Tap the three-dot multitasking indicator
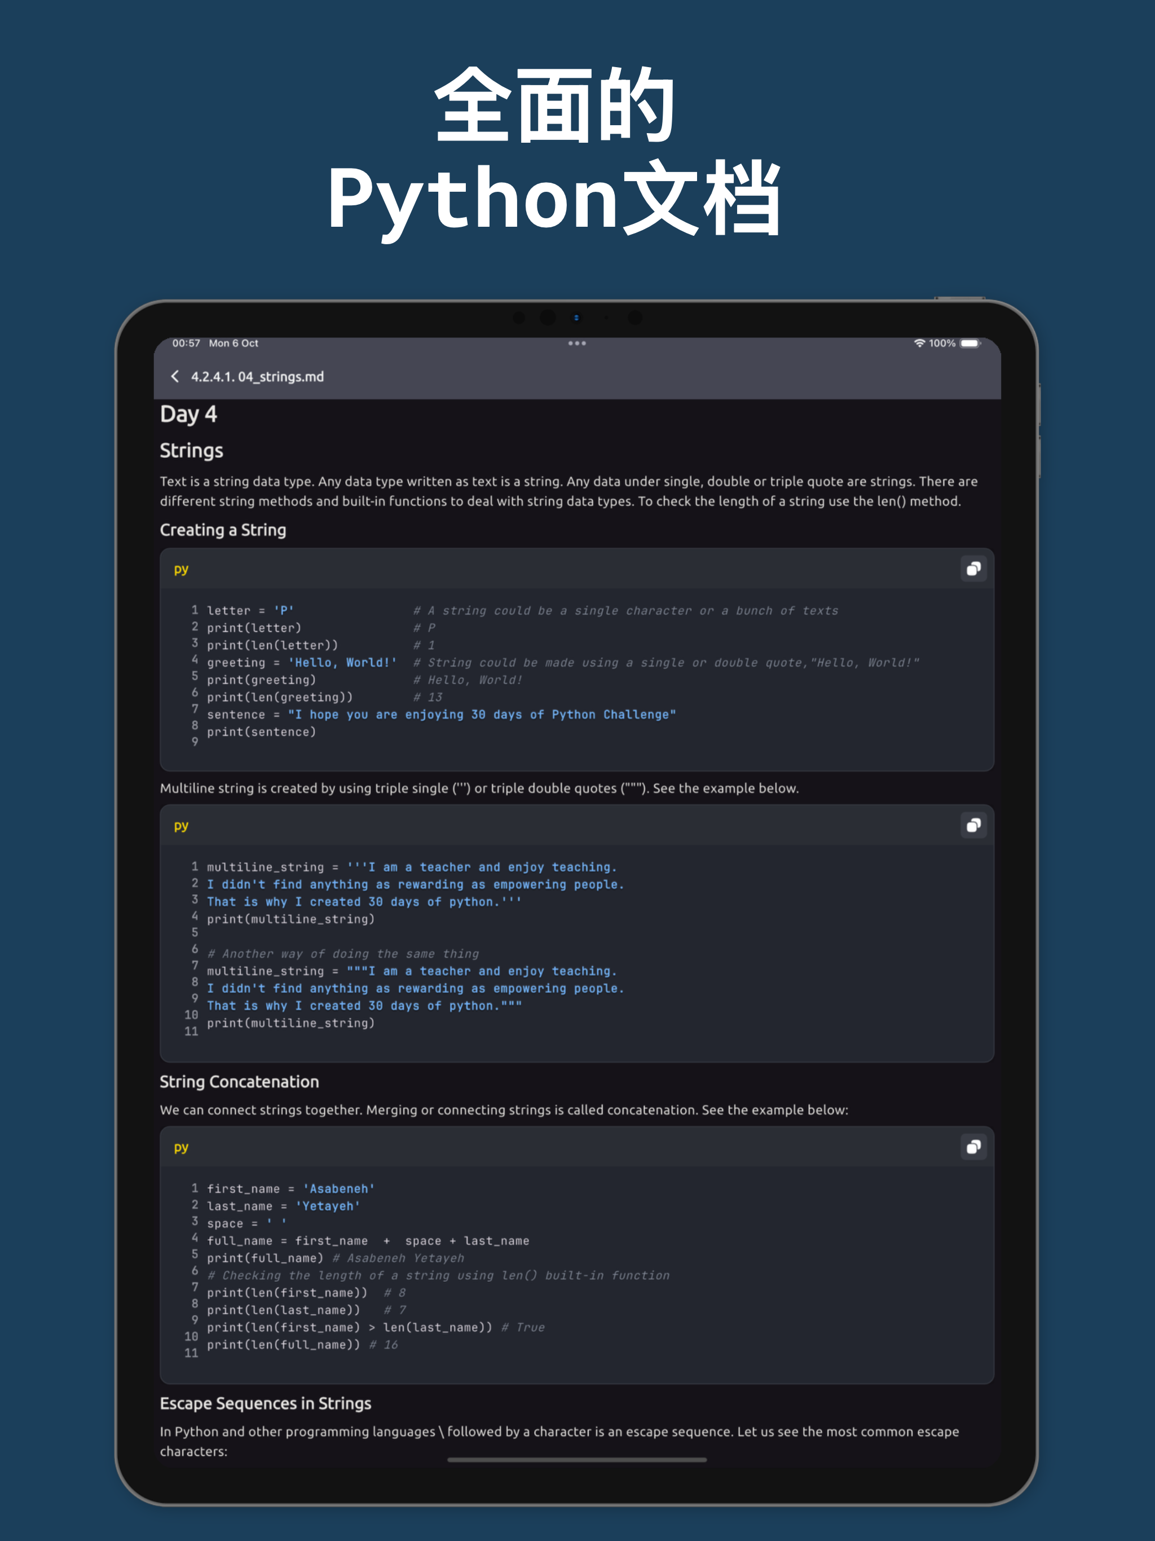The width and height of the screenshot is (1155, 1541). point(577,344)
